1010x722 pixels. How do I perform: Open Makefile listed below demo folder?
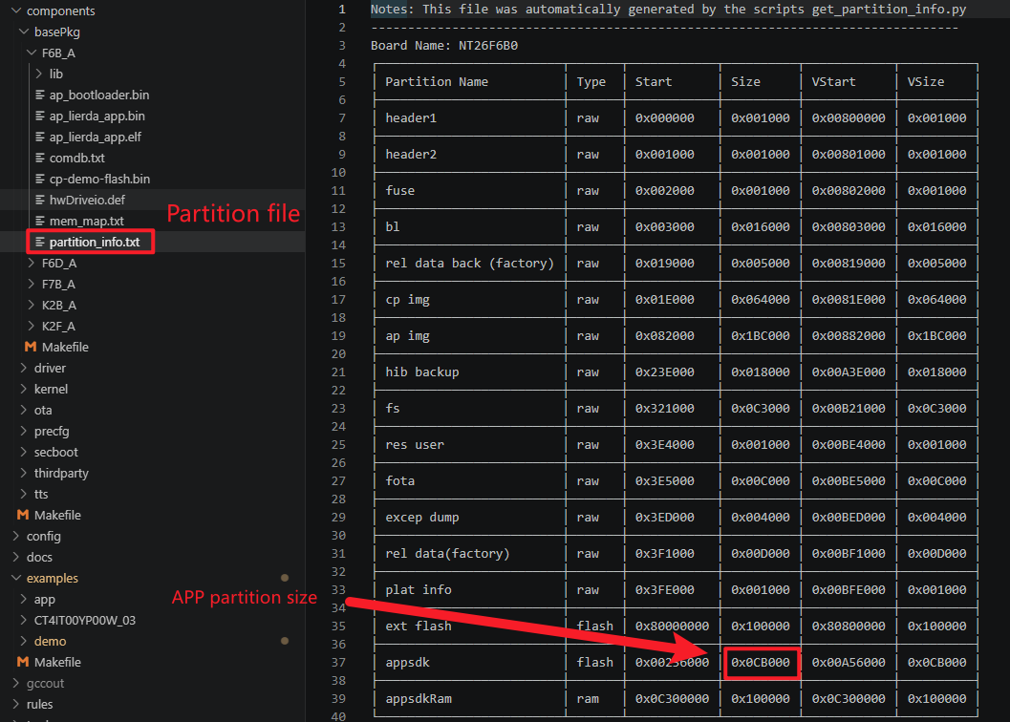[57, 662]
